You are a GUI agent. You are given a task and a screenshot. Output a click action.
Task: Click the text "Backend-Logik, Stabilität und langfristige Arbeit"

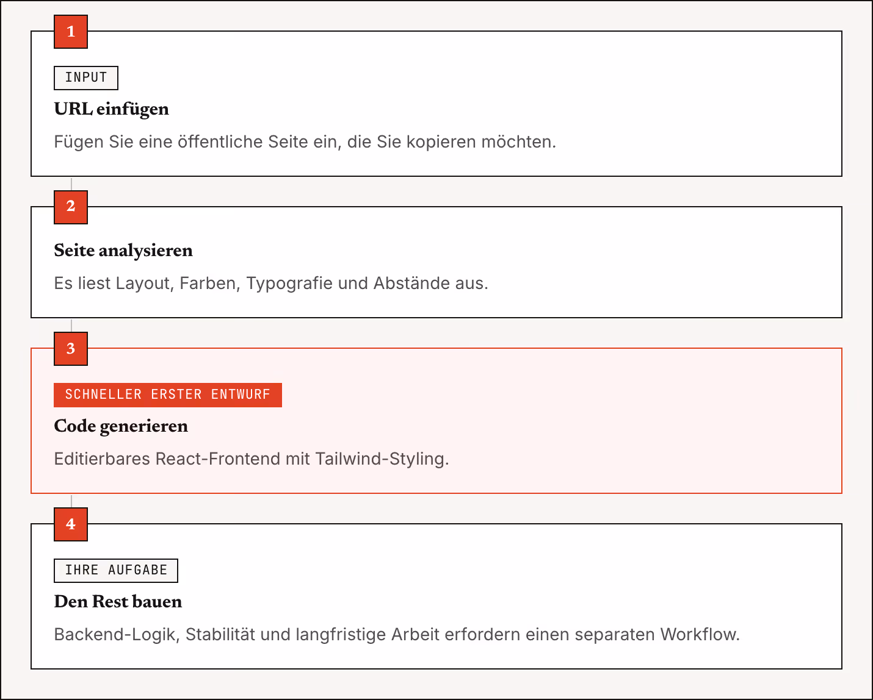point(247,635)
